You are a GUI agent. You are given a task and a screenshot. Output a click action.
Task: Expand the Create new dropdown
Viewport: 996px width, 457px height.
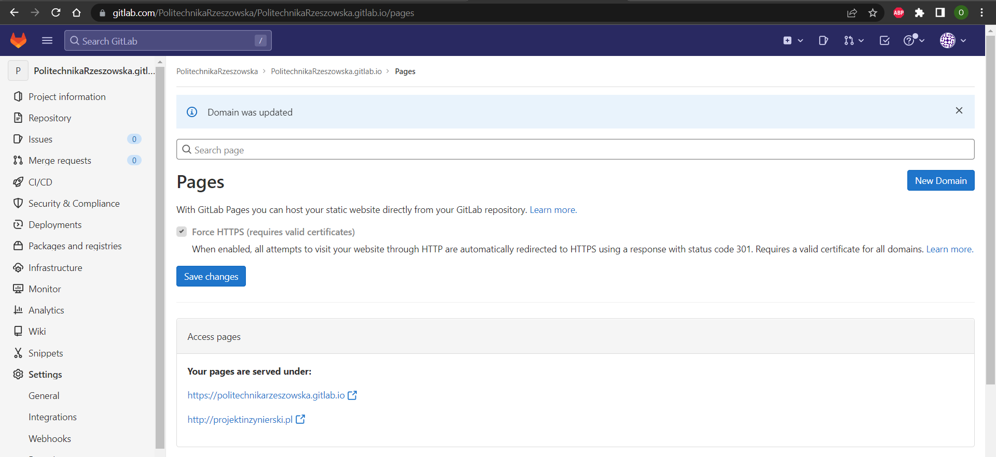[x=793, y=40]
